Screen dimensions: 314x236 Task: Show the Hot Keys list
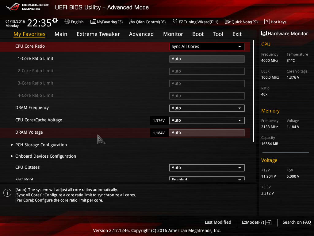(x=275, y=22)
